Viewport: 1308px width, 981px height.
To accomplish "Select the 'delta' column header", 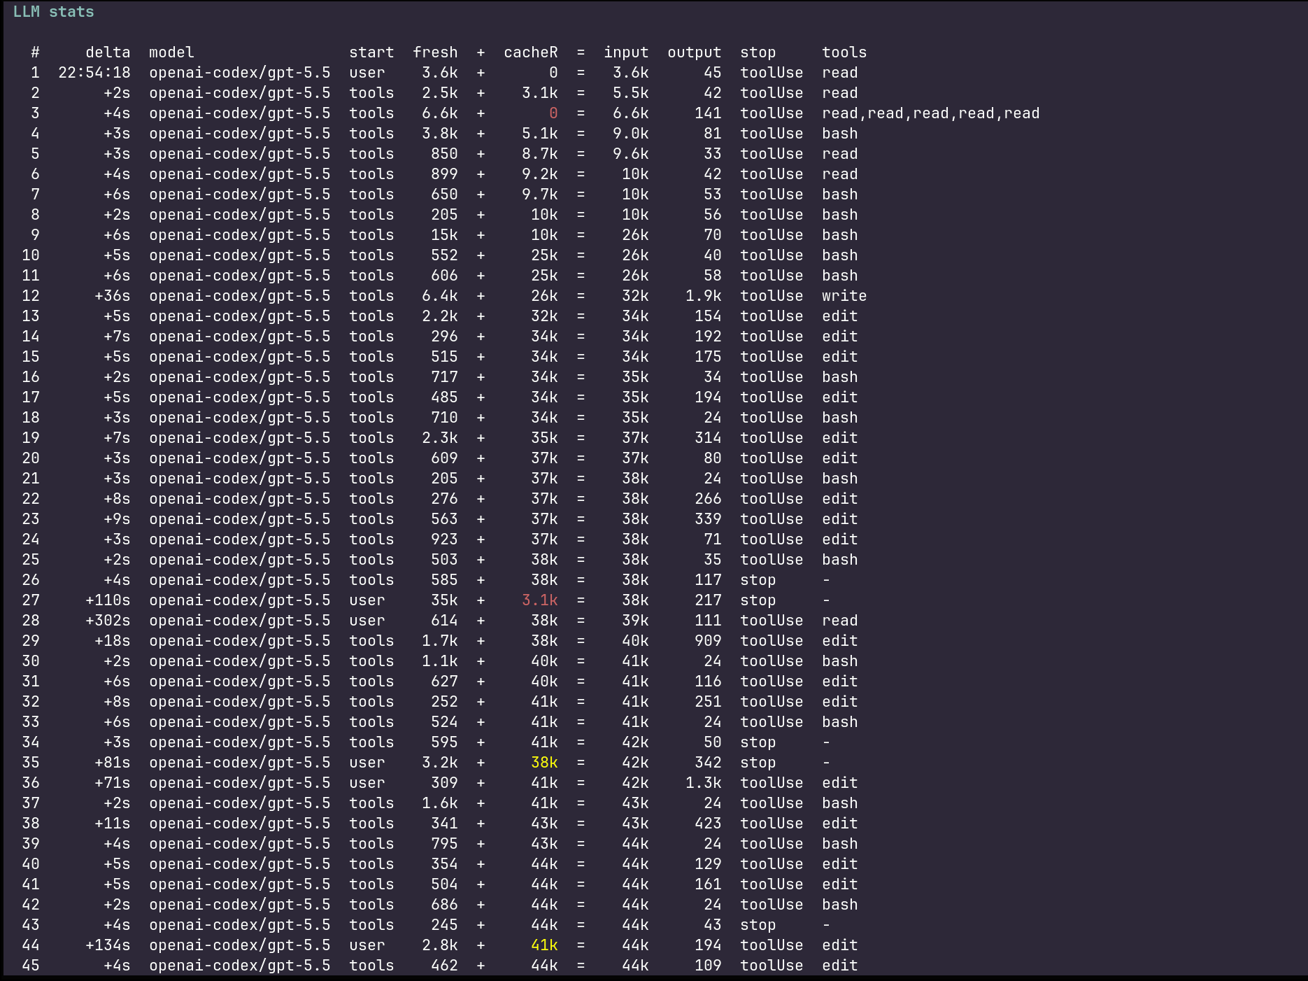I will [108, 52].
